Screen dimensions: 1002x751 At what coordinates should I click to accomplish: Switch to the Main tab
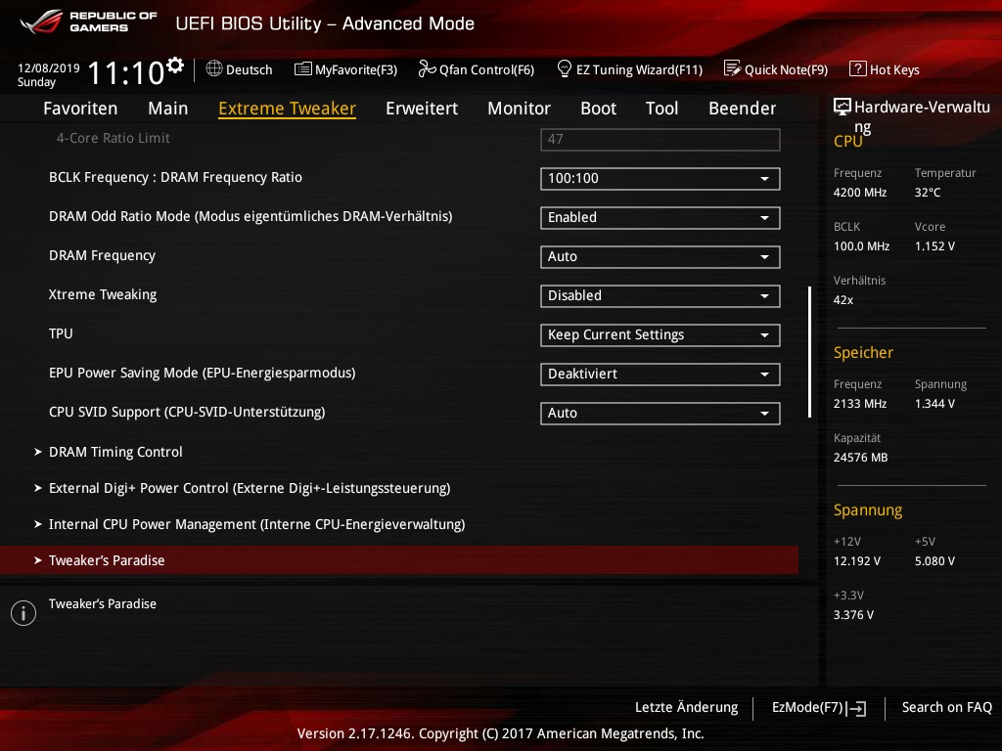(168, 109)
